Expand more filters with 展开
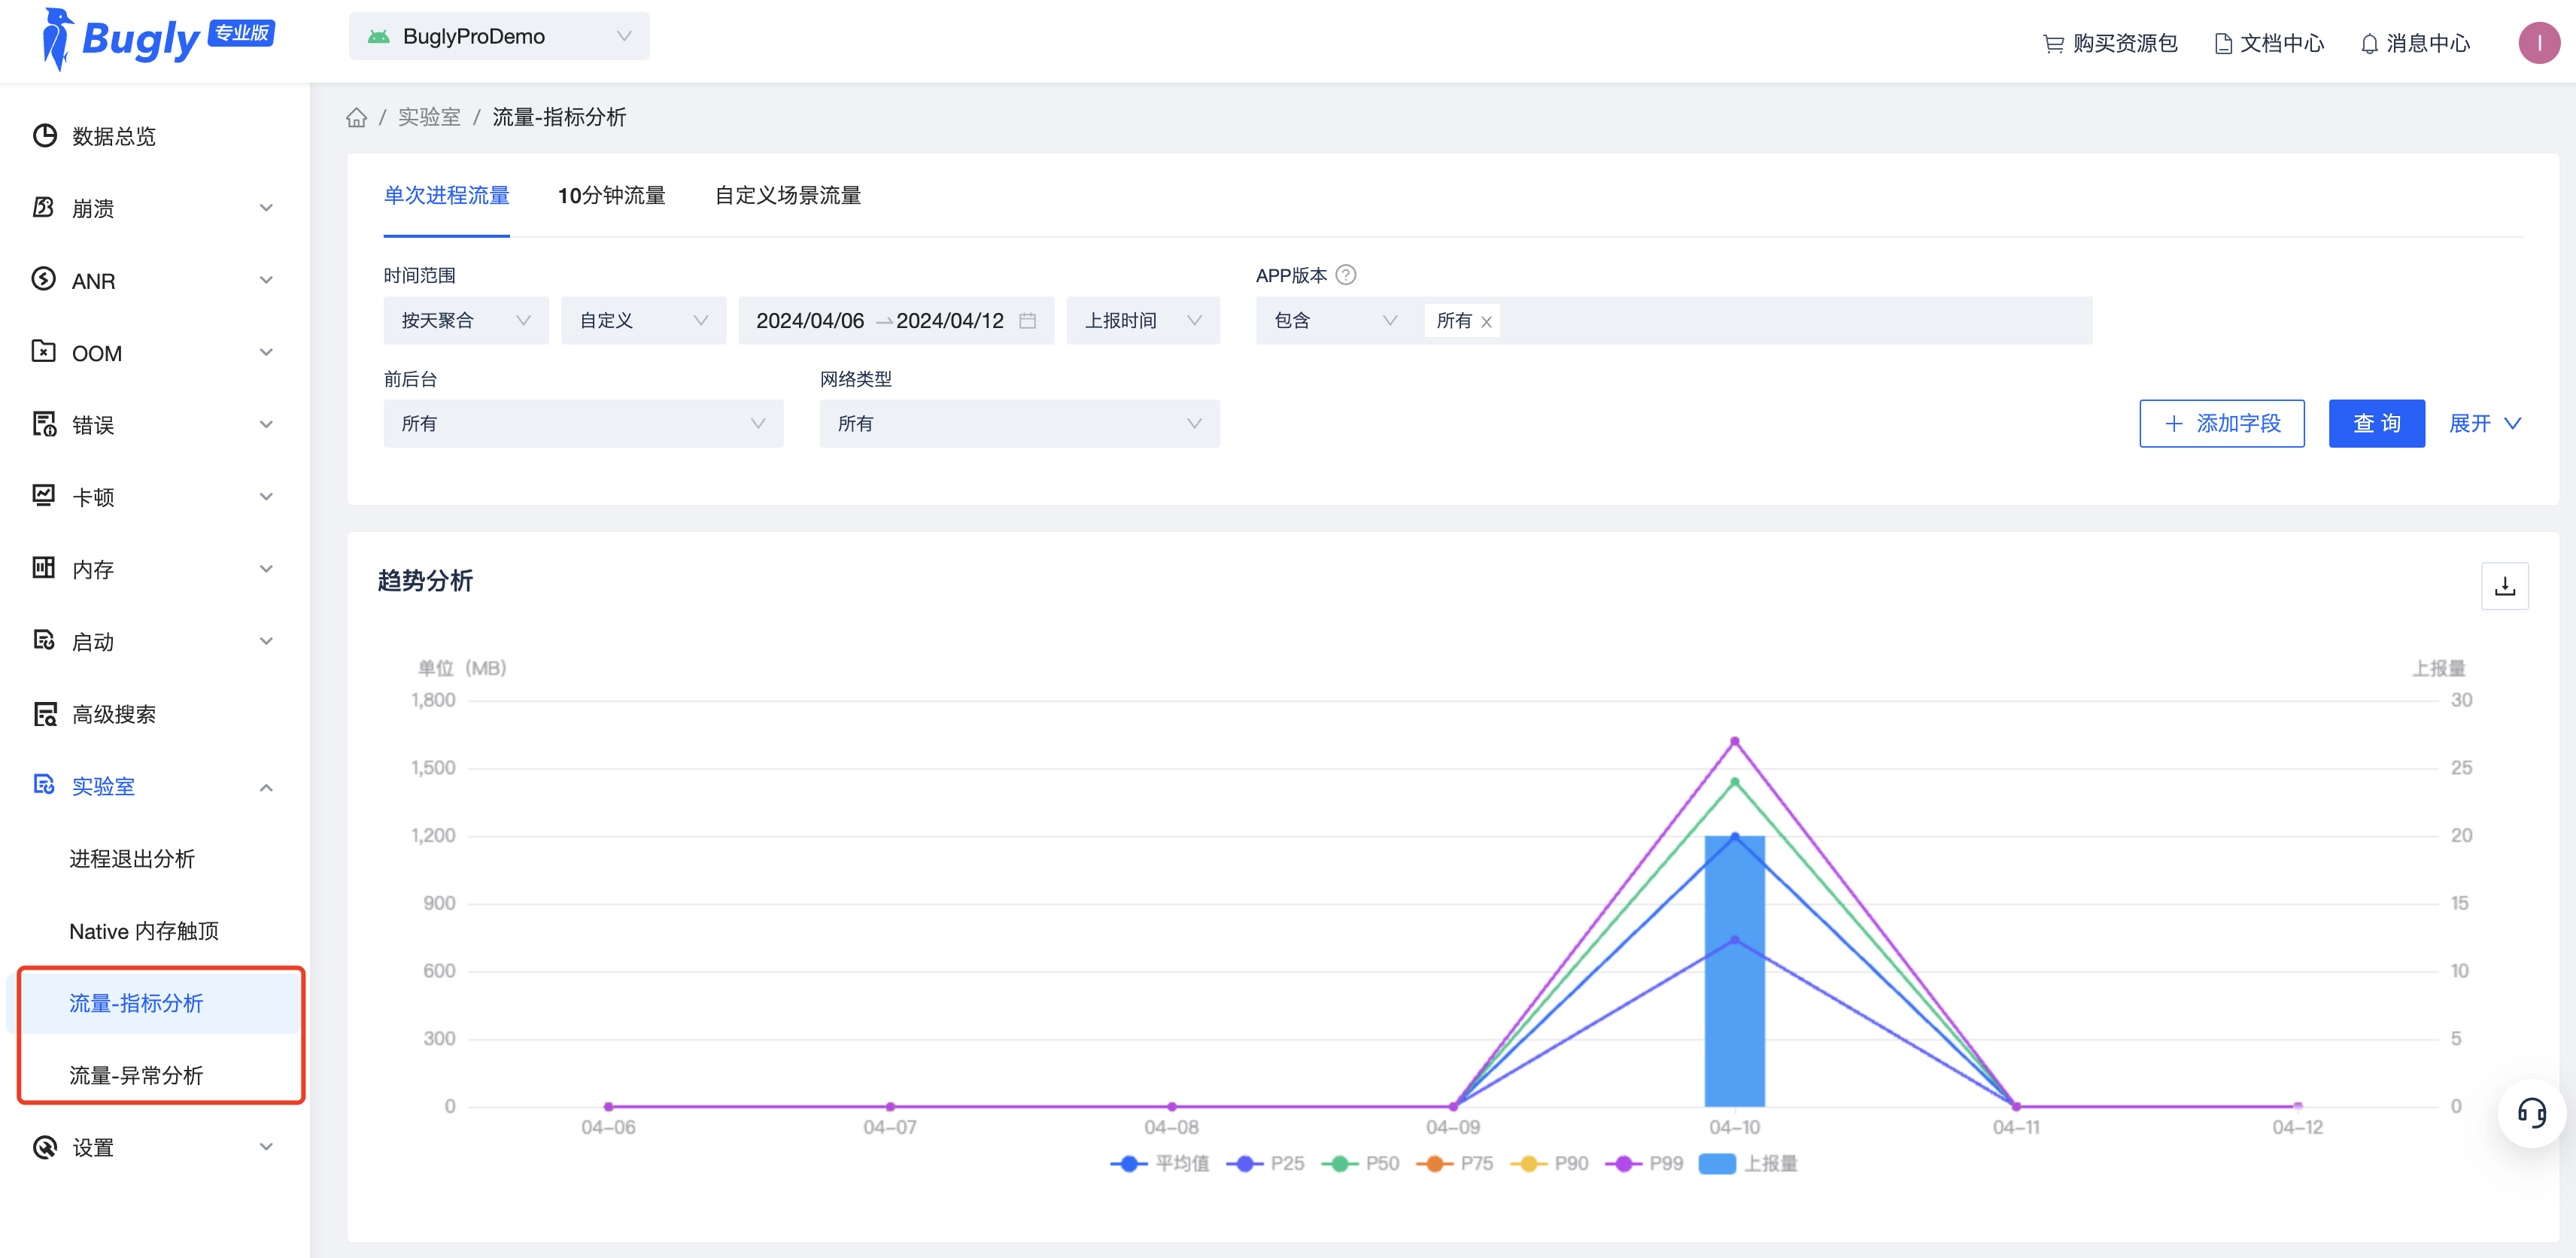2576x1258 pixels. [x=2484, y=423]
